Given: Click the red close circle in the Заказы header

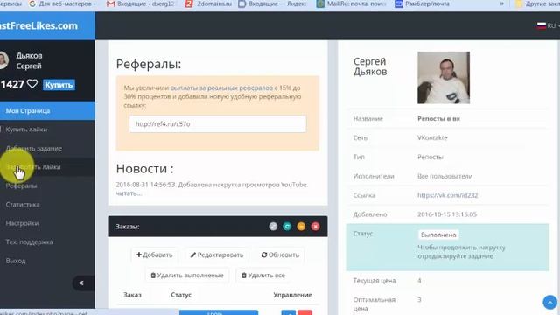Looking at the screenshot, I should (x=315, y=227).
